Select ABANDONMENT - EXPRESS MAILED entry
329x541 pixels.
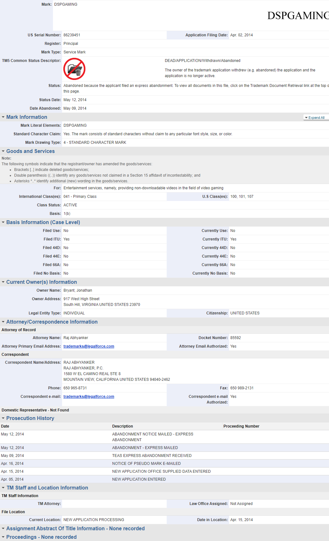(x=145, y=448)
